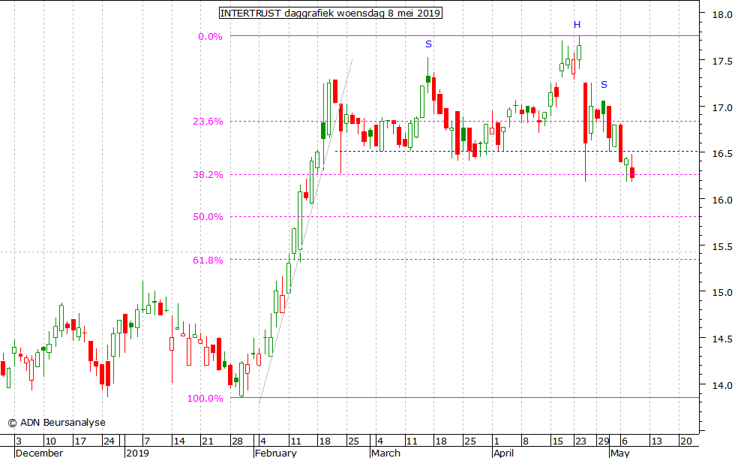
Task: Click the 16.0 price axis label
Action: (x=721, y=200)
